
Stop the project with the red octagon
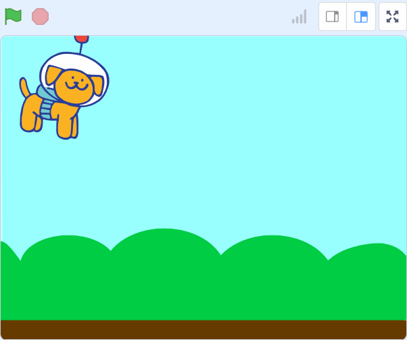click(x=41, y=17)
